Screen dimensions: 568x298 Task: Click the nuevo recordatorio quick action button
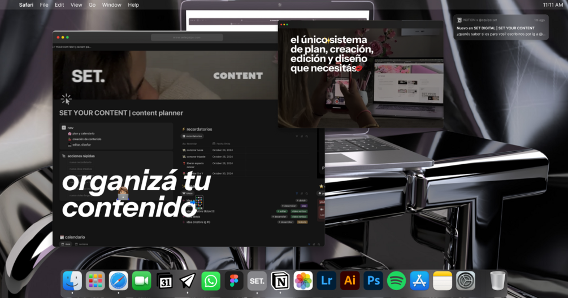pos(80,163)
